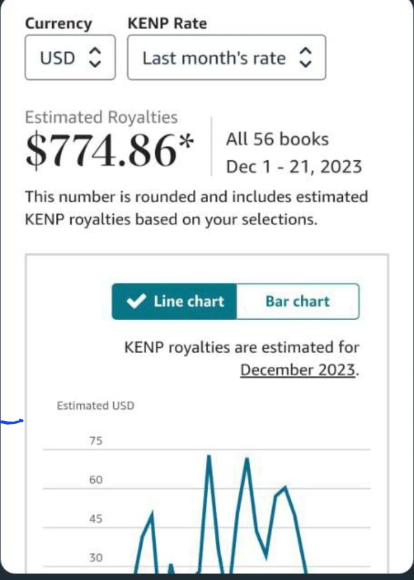Select the Line chart option
The image size is (414, 580).
[x=174, y=301]
